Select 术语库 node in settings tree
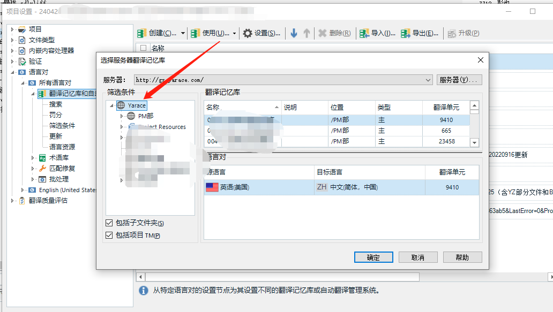Image resolution: width=553 pixels, height=312 pixels. [x=59, y=158]
